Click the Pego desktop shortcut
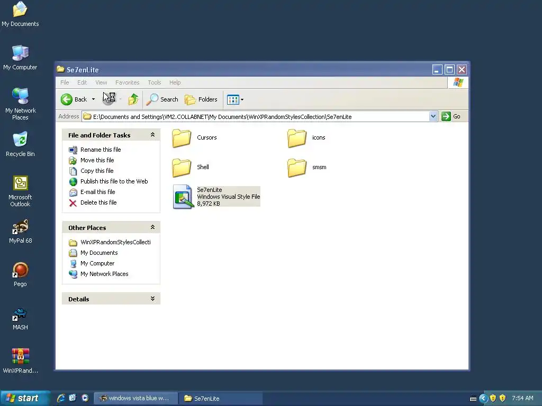Screen dimensions: 542x406 (x=20, y=274)
